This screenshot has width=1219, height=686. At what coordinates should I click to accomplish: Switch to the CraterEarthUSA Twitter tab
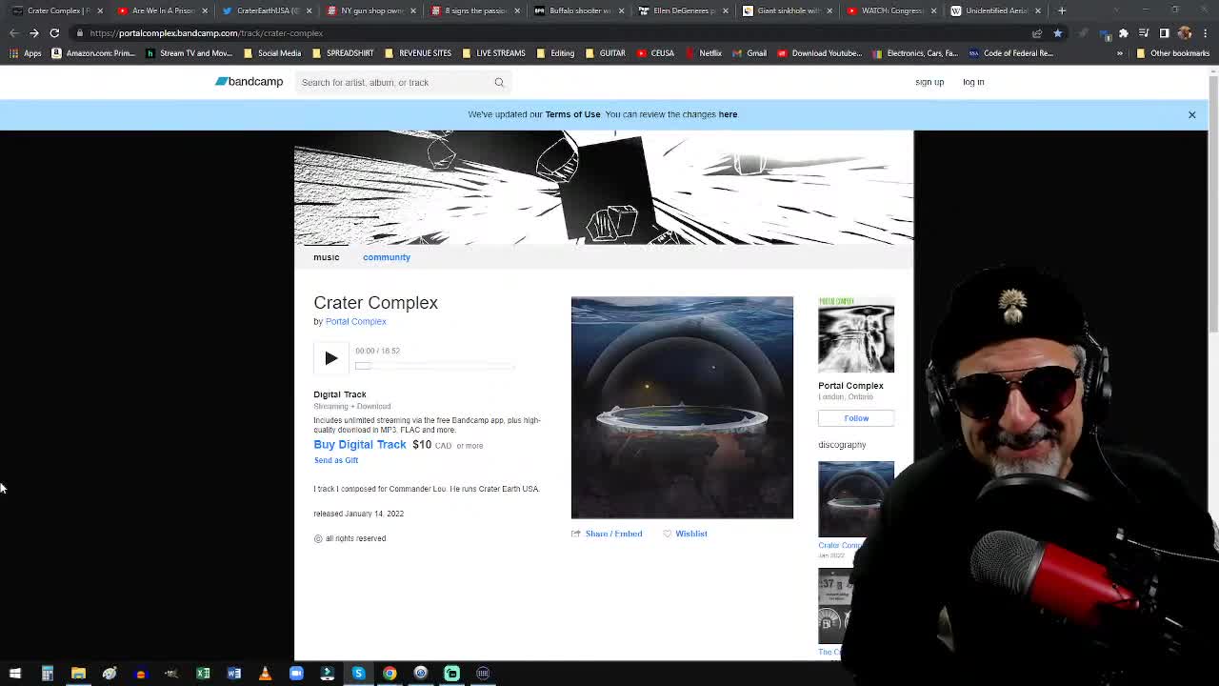pyautogui.click(x=268, y=10)
